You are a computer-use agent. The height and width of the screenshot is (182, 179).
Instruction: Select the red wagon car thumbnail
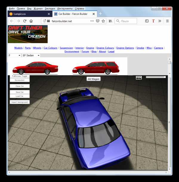tap(95, 68)
